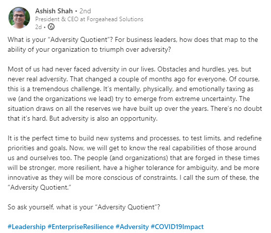Click the 2d post timestamp

38,27
